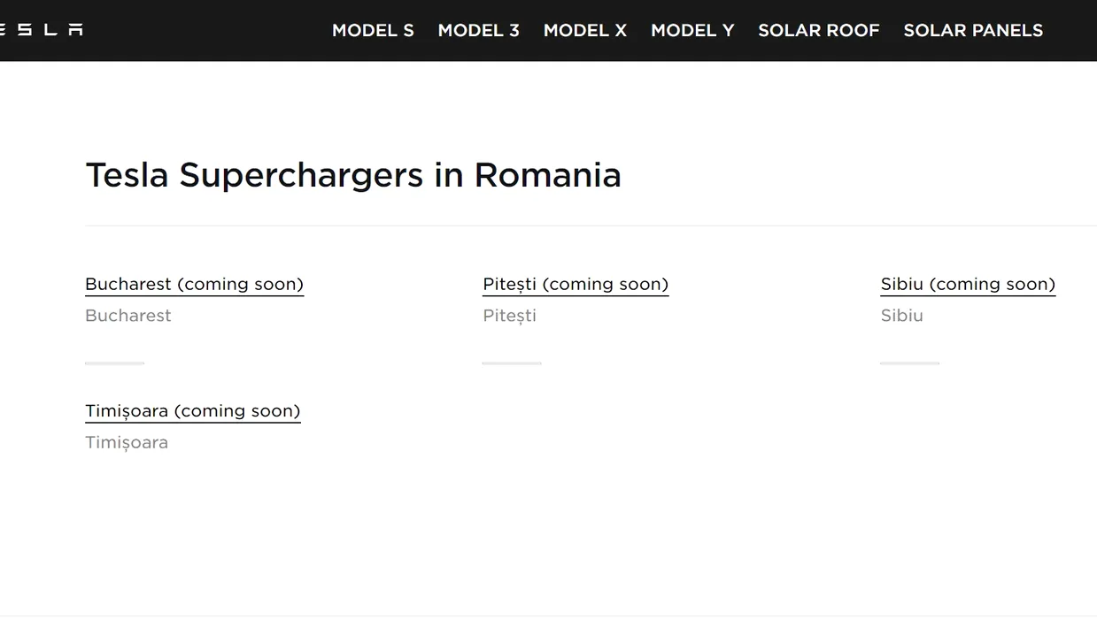Open Solar Panels navigation item
The image size is (1097, 619).
(x=973, y=30)
